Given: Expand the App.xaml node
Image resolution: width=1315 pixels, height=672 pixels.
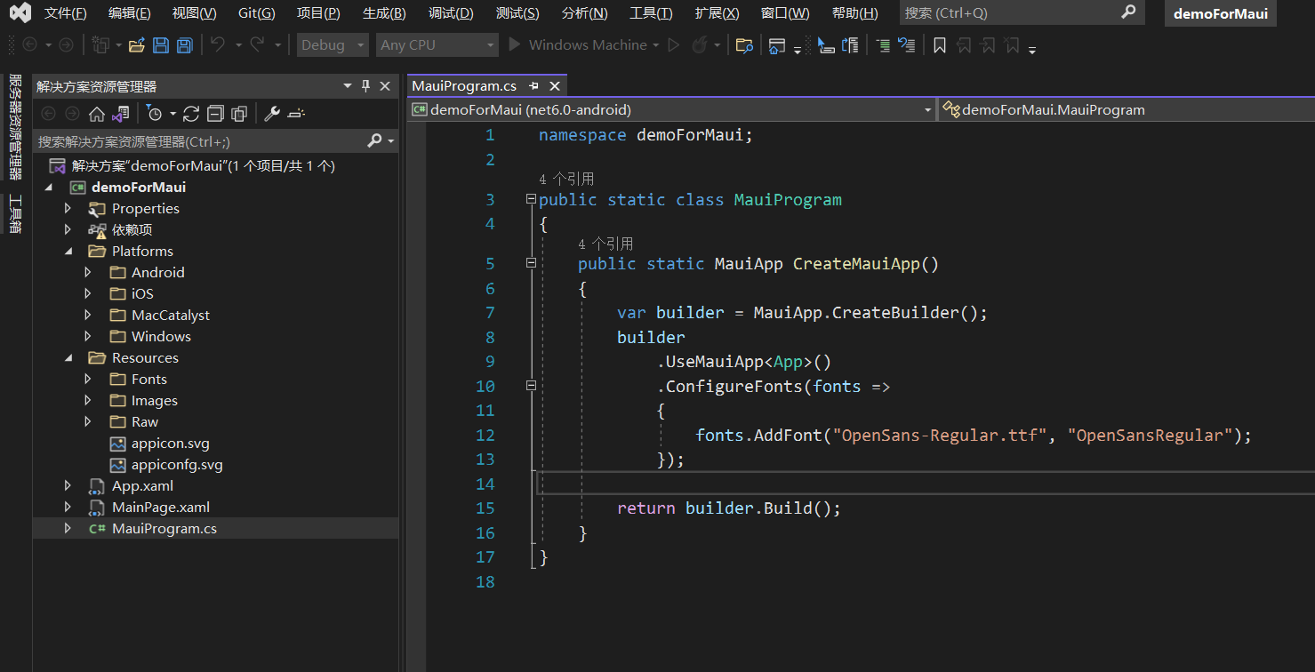Looking at the screenshot, I should pos(68,485).
